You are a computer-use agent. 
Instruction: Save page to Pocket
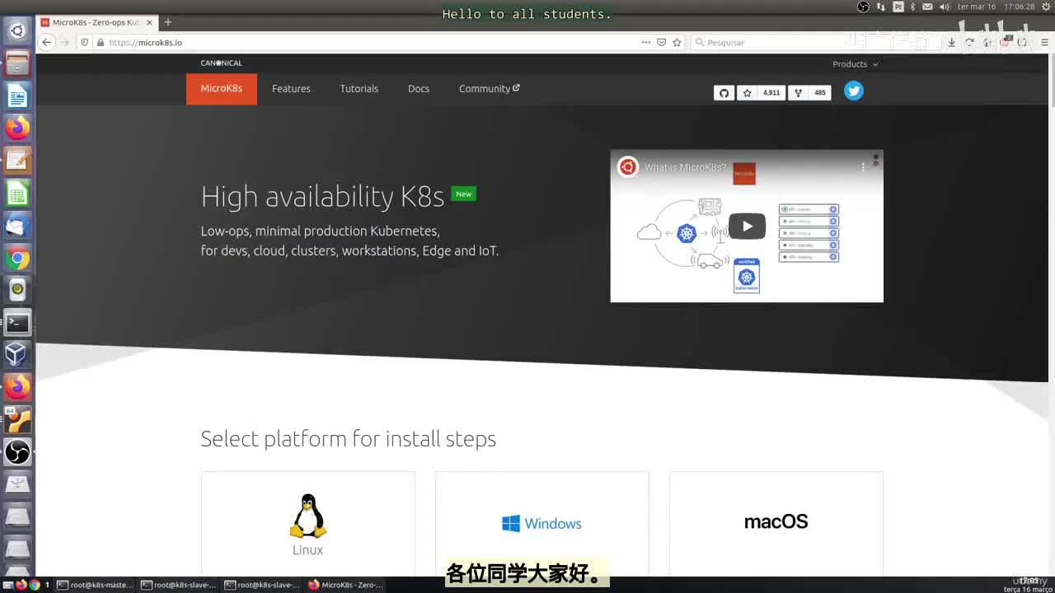pyautogui.click(x=661, y=42)
